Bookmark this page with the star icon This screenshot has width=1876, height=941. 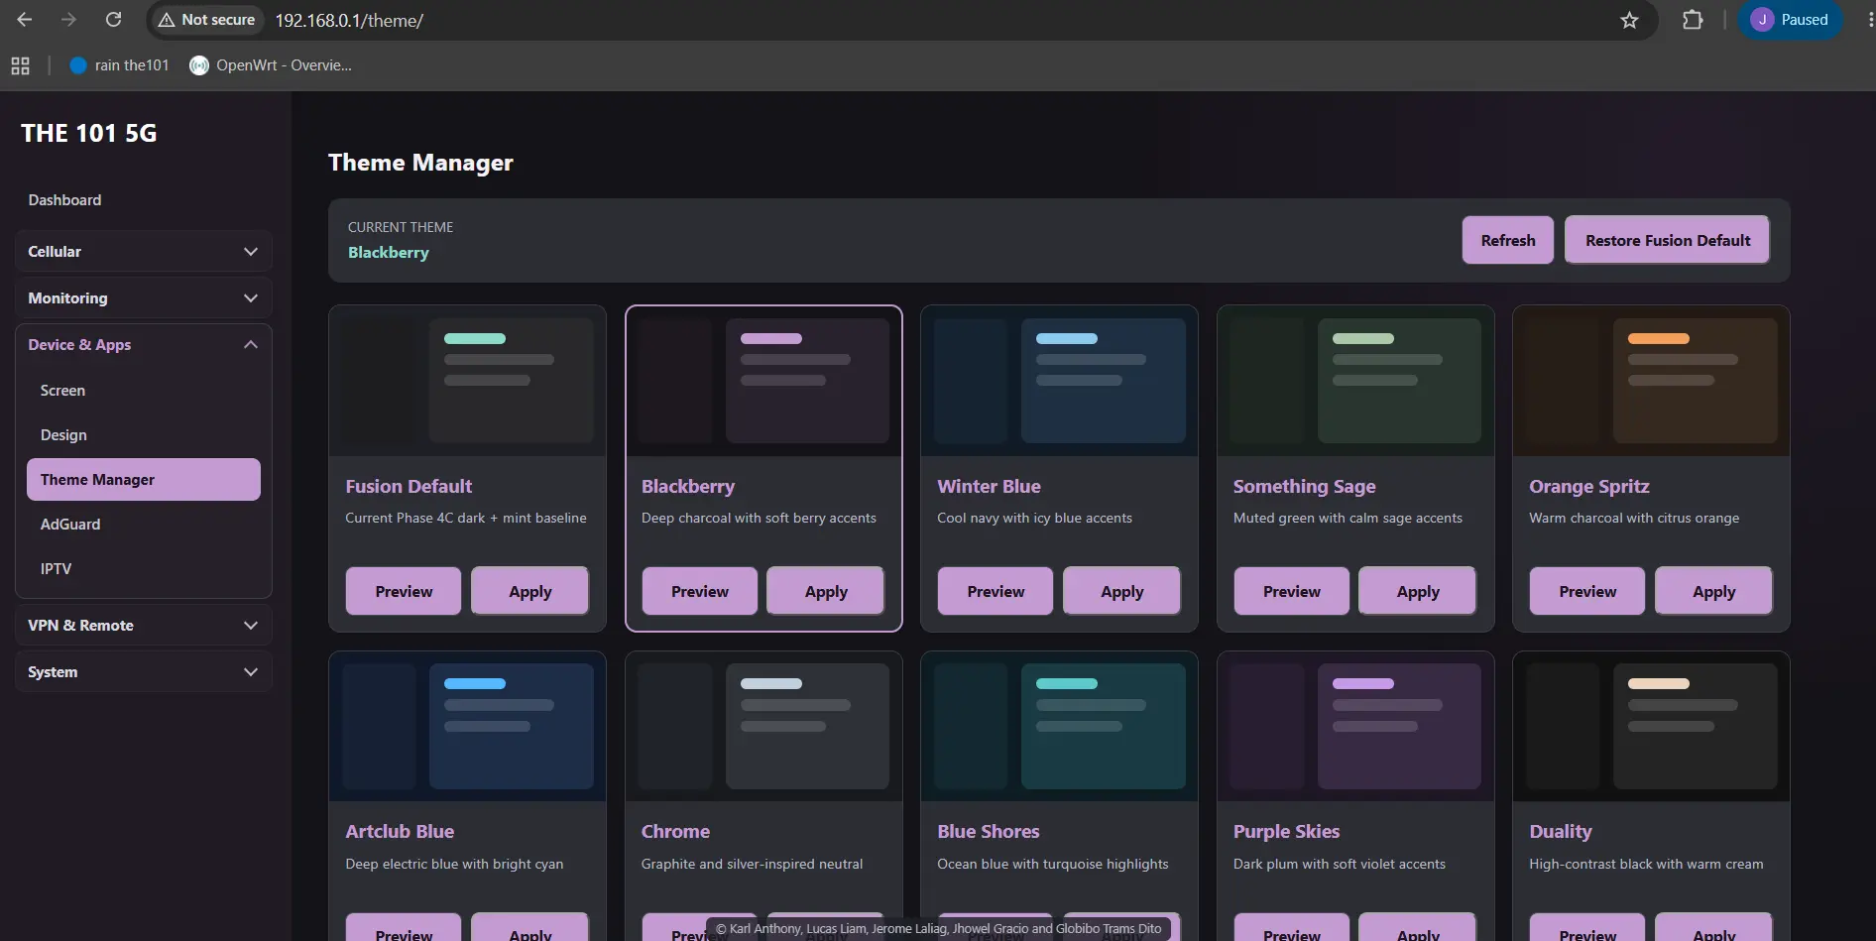pyautogui.click(x=1629, y=20)
